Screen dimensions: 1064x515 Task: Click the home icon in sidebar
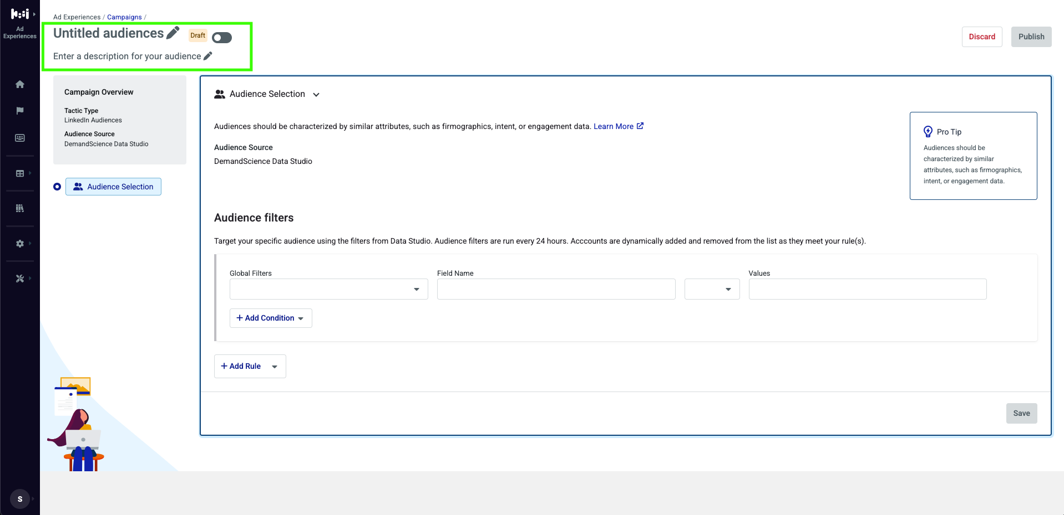pos(20,84)
